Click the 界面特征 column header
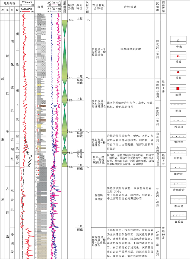 pyautogui.click(x=79, y=7)
